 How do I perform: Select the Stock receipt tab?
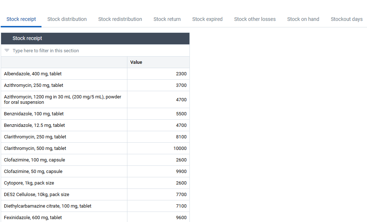coord(21,19)
